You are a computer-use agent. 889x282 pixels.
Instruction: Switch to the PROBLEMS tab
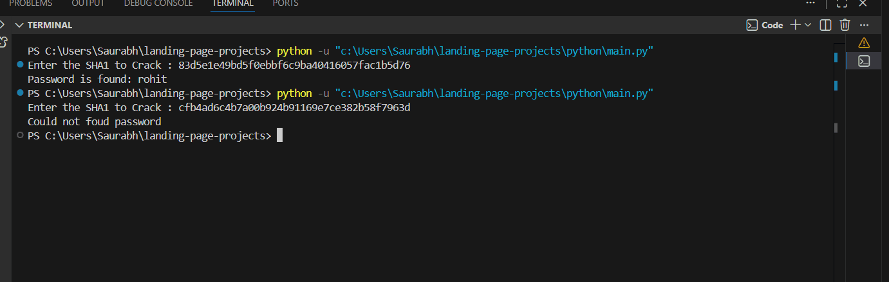coord(30,4)
